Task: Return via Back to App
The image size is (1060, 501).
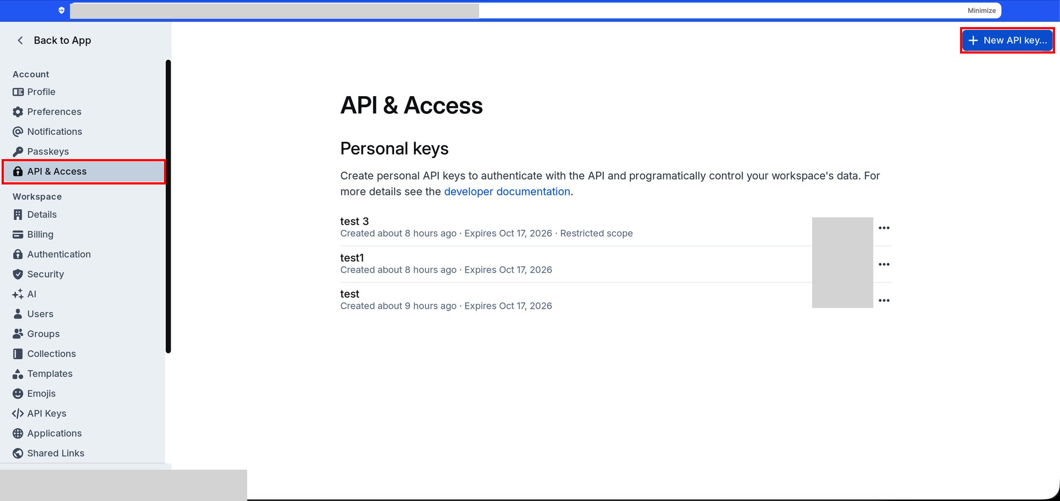Action: click(x=54, y=40)
